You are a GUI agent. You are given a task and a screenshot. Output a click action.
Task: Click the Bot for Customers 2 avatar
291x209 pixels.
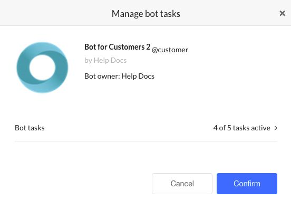pyautogui.click(x=42, y=68)
